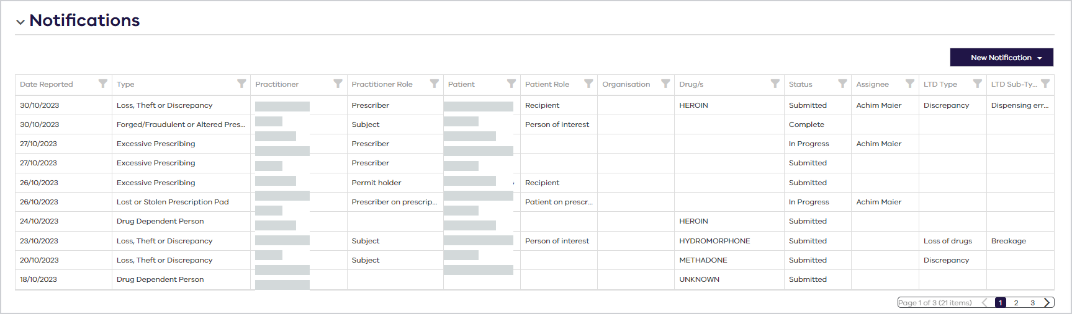Open filter for Patient column
The image size is (1072, 314).
click(x=511, y=84)
